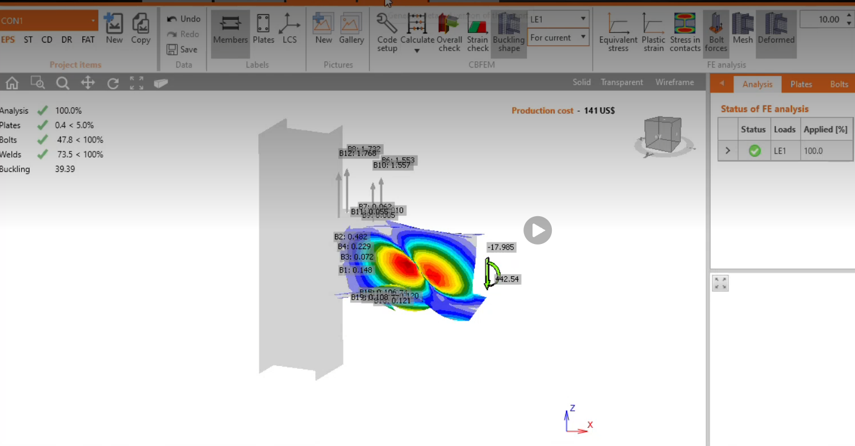Create a new project item with New

(114, 30)
